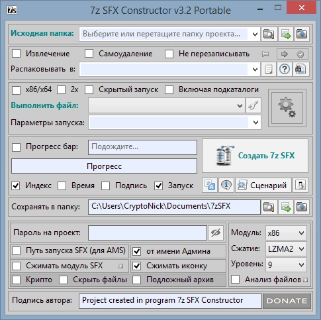
Task: Uncheck Индекс checkbox
Action: pyautogui.click(x=16, y=186)
